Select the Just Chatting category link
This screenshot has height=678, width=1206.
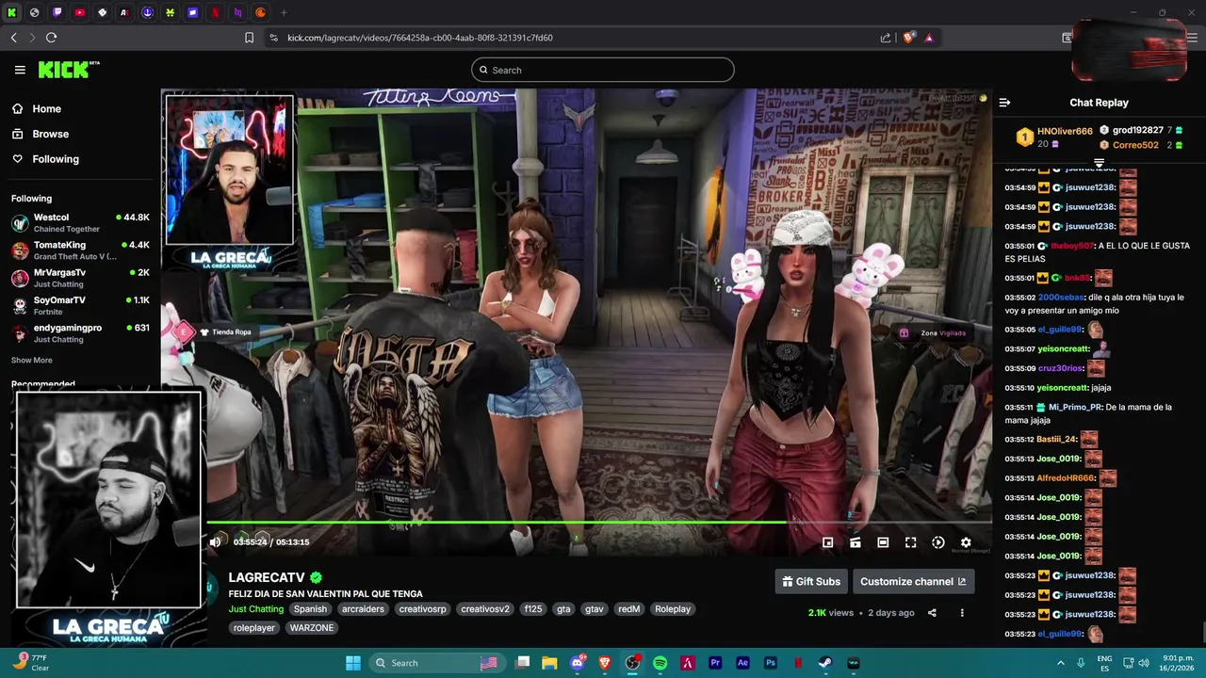(255, 609)
